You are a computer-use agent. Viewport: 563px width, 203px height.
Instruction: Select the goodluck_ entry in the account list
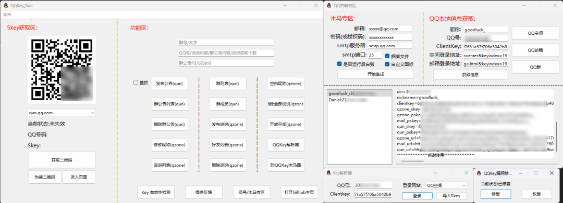[x=359, y=93]
